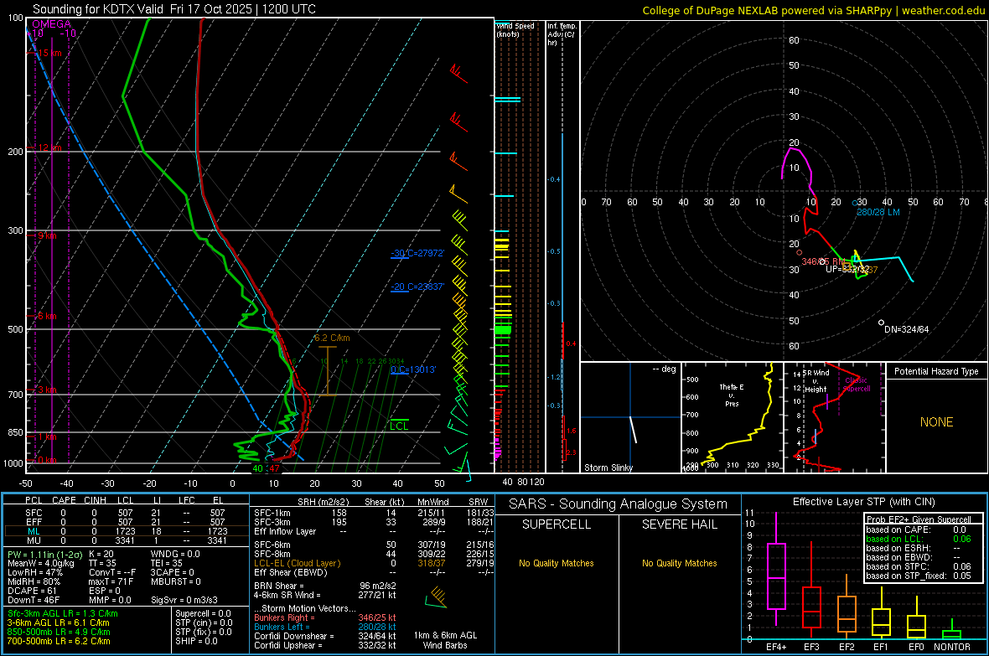Click the Storm Slinky inset label

[608, 467]
